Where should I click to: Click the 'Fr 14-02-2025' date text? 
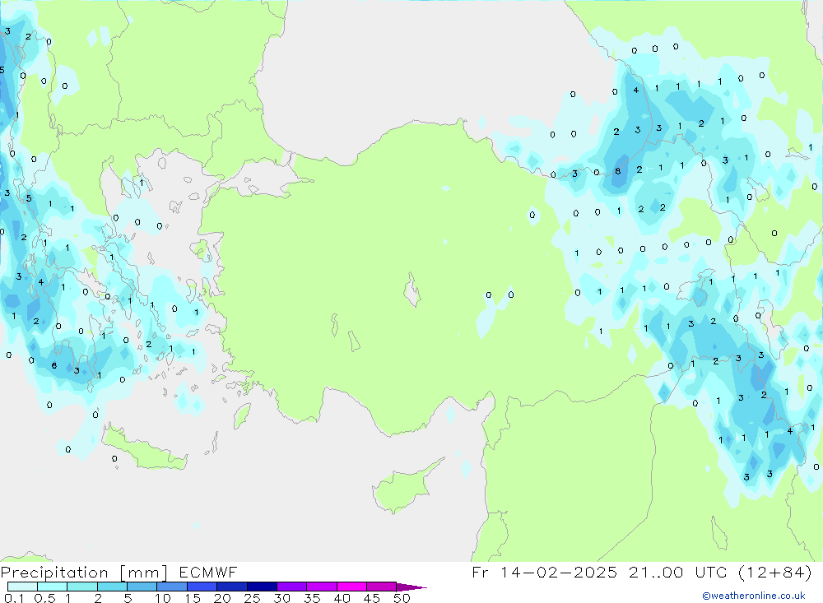(544, 572)
